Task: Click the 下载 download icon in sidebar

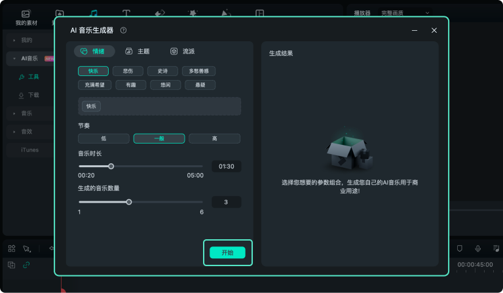Action: [x=21, y=95]
